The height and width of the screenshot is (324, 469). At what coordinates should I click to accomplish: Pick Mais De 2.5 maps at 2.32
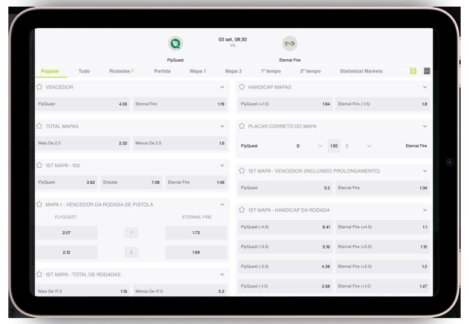(x=83, y=143)
